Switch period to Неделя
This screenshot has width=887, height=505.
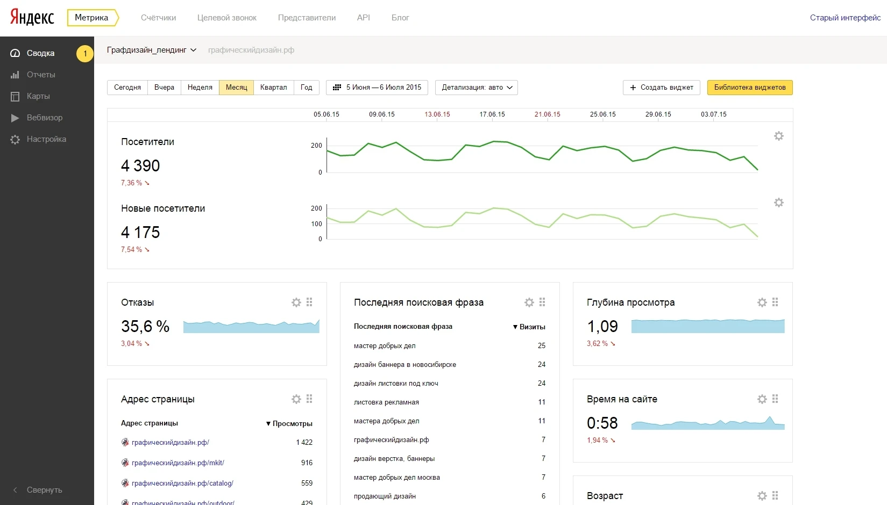coord(200,88)
